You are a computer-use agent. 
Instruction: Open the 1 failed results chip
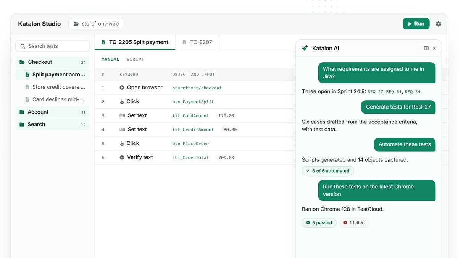tap(354, 223)
